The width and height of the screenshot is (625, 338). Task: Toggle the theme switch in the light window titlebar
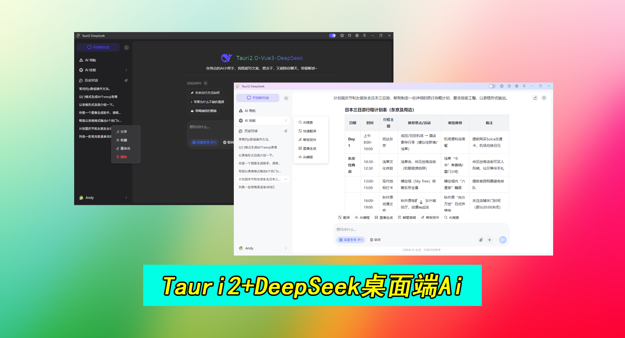(492, 86)
